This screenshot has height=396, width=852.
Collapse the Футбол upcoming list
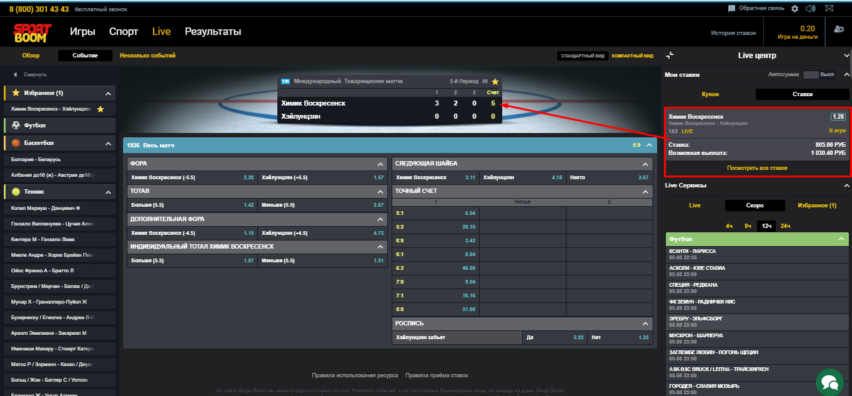tap(841, 239)
